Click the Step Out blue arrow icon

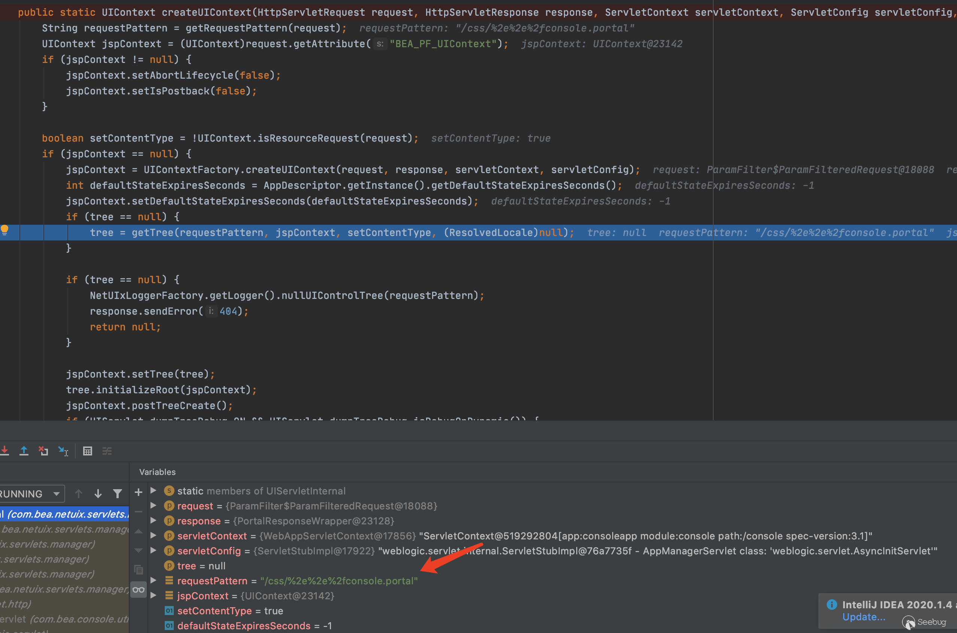tap(24, 451)
